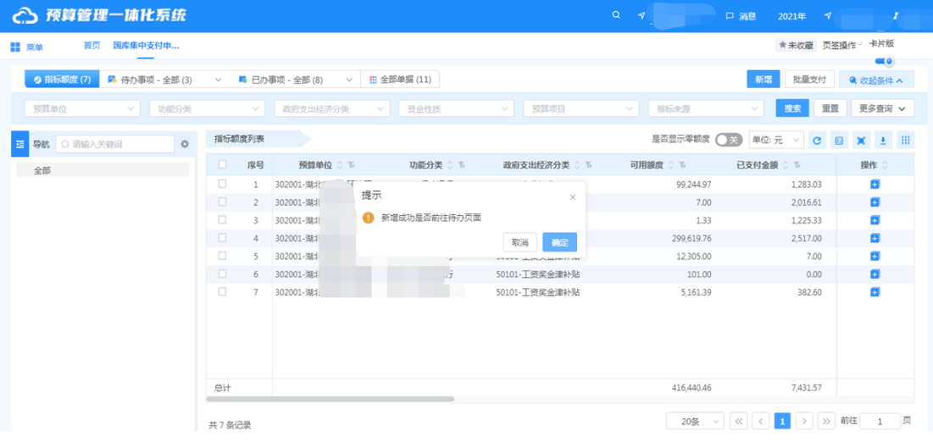Open the 20条 page size dropdown

[x=695, y=421]
